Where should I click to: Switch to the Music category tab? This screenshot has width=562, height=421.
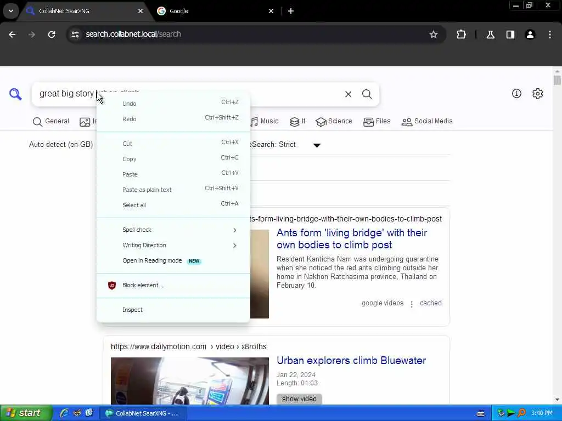pyautogui.click(x=265, y=121)
